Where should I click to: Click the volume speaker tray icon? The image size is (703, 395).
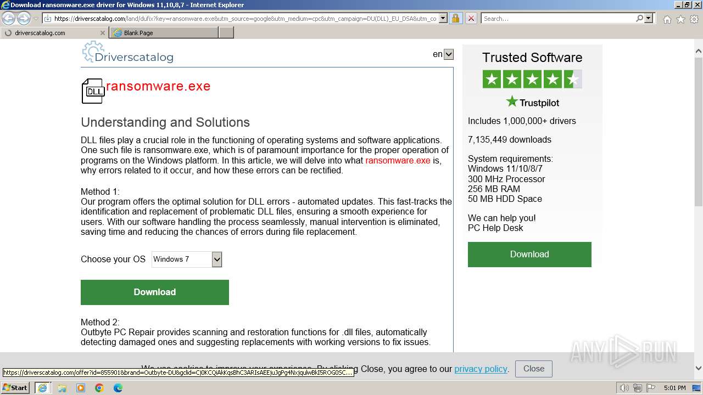coord(624,388)
